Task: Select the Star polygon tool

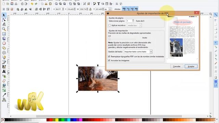Action: point(4,48)
